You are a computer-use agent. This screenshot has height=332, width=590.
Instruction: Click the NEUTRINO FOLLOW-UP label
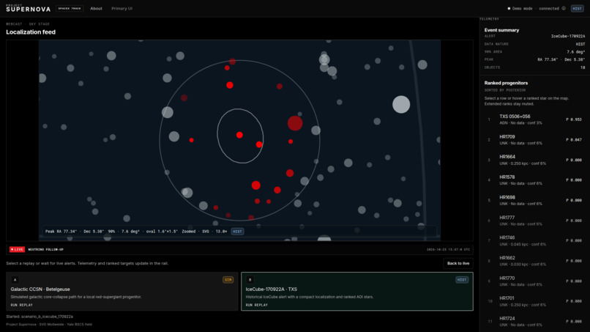pyautogui.click(x=46, y=249)
